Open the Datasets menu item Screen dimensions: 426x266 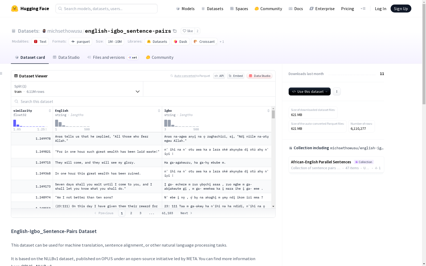pos(212,9)
